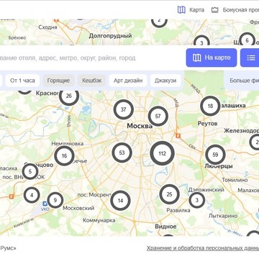
Task: Select the 57 cluster marker near Москва
Action: pos(158,117)
